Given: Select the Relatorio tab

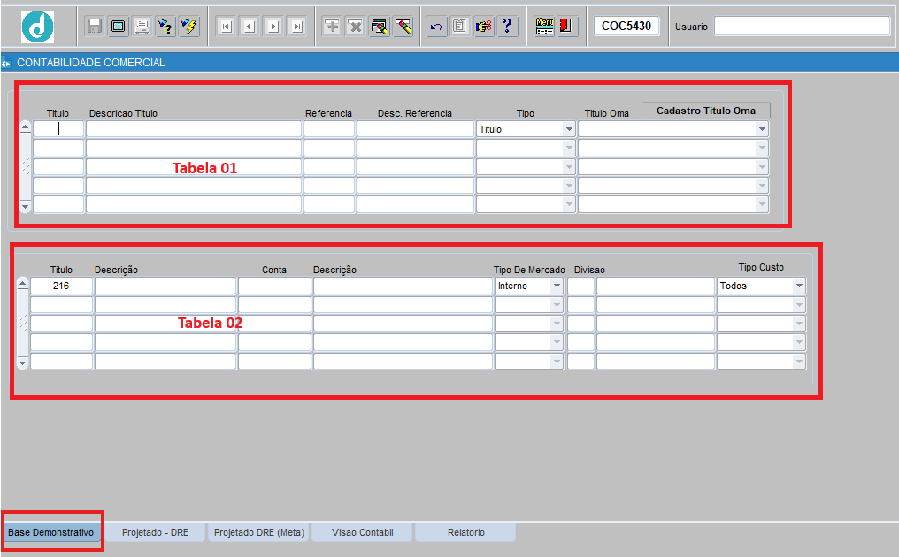Looking at the screenshot, I should 465,532.
